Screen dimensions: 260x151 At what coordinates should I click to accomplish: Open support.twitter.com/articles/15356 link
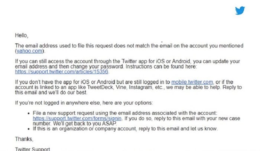click(62, 72)
